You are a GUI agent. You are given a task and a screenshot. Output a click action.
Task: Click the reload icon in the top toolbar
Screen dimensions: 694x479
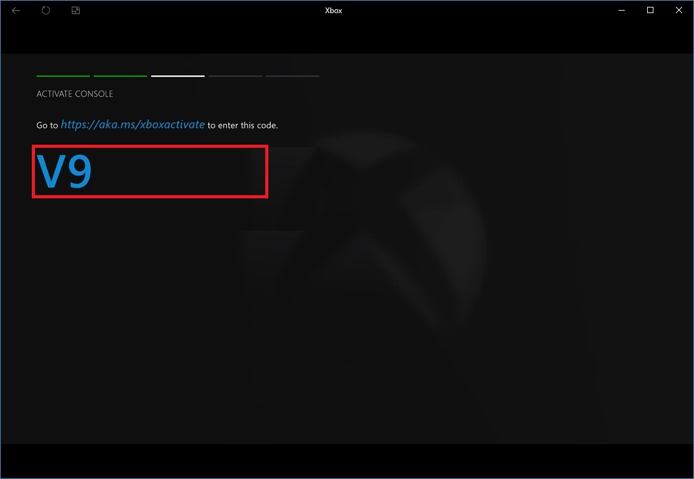(46, 10)
